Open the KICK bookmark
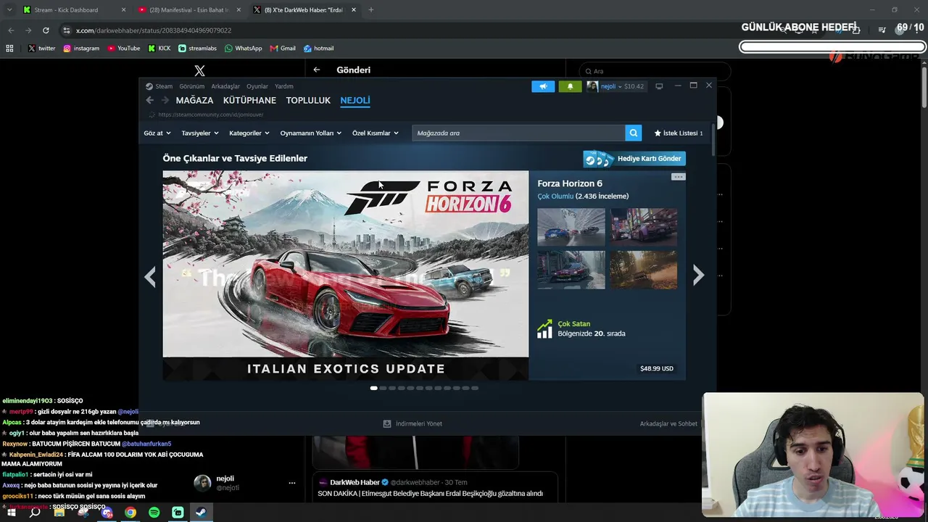Viewport: 928px width, 522px height. click(159, 49)
